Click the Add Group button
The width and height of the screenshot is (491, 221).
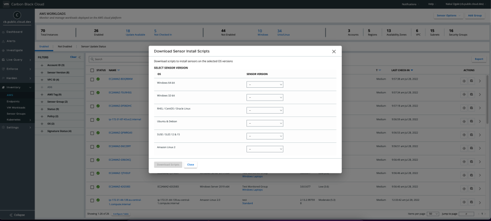pyautogui.click(x=475, y=15)
